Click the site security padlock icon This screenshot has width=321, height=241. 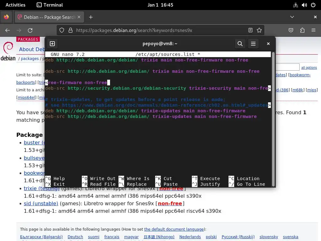(x=71, y=30)
